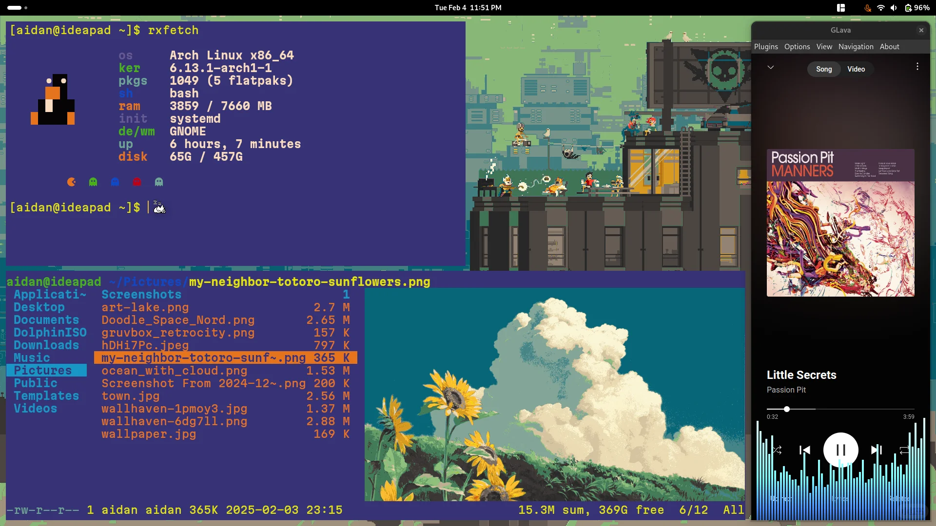Image resolution: width=936 pixels, height=526 pixels.
Task: Open the Options menu in GLava
Action: [x=797, y=46]
